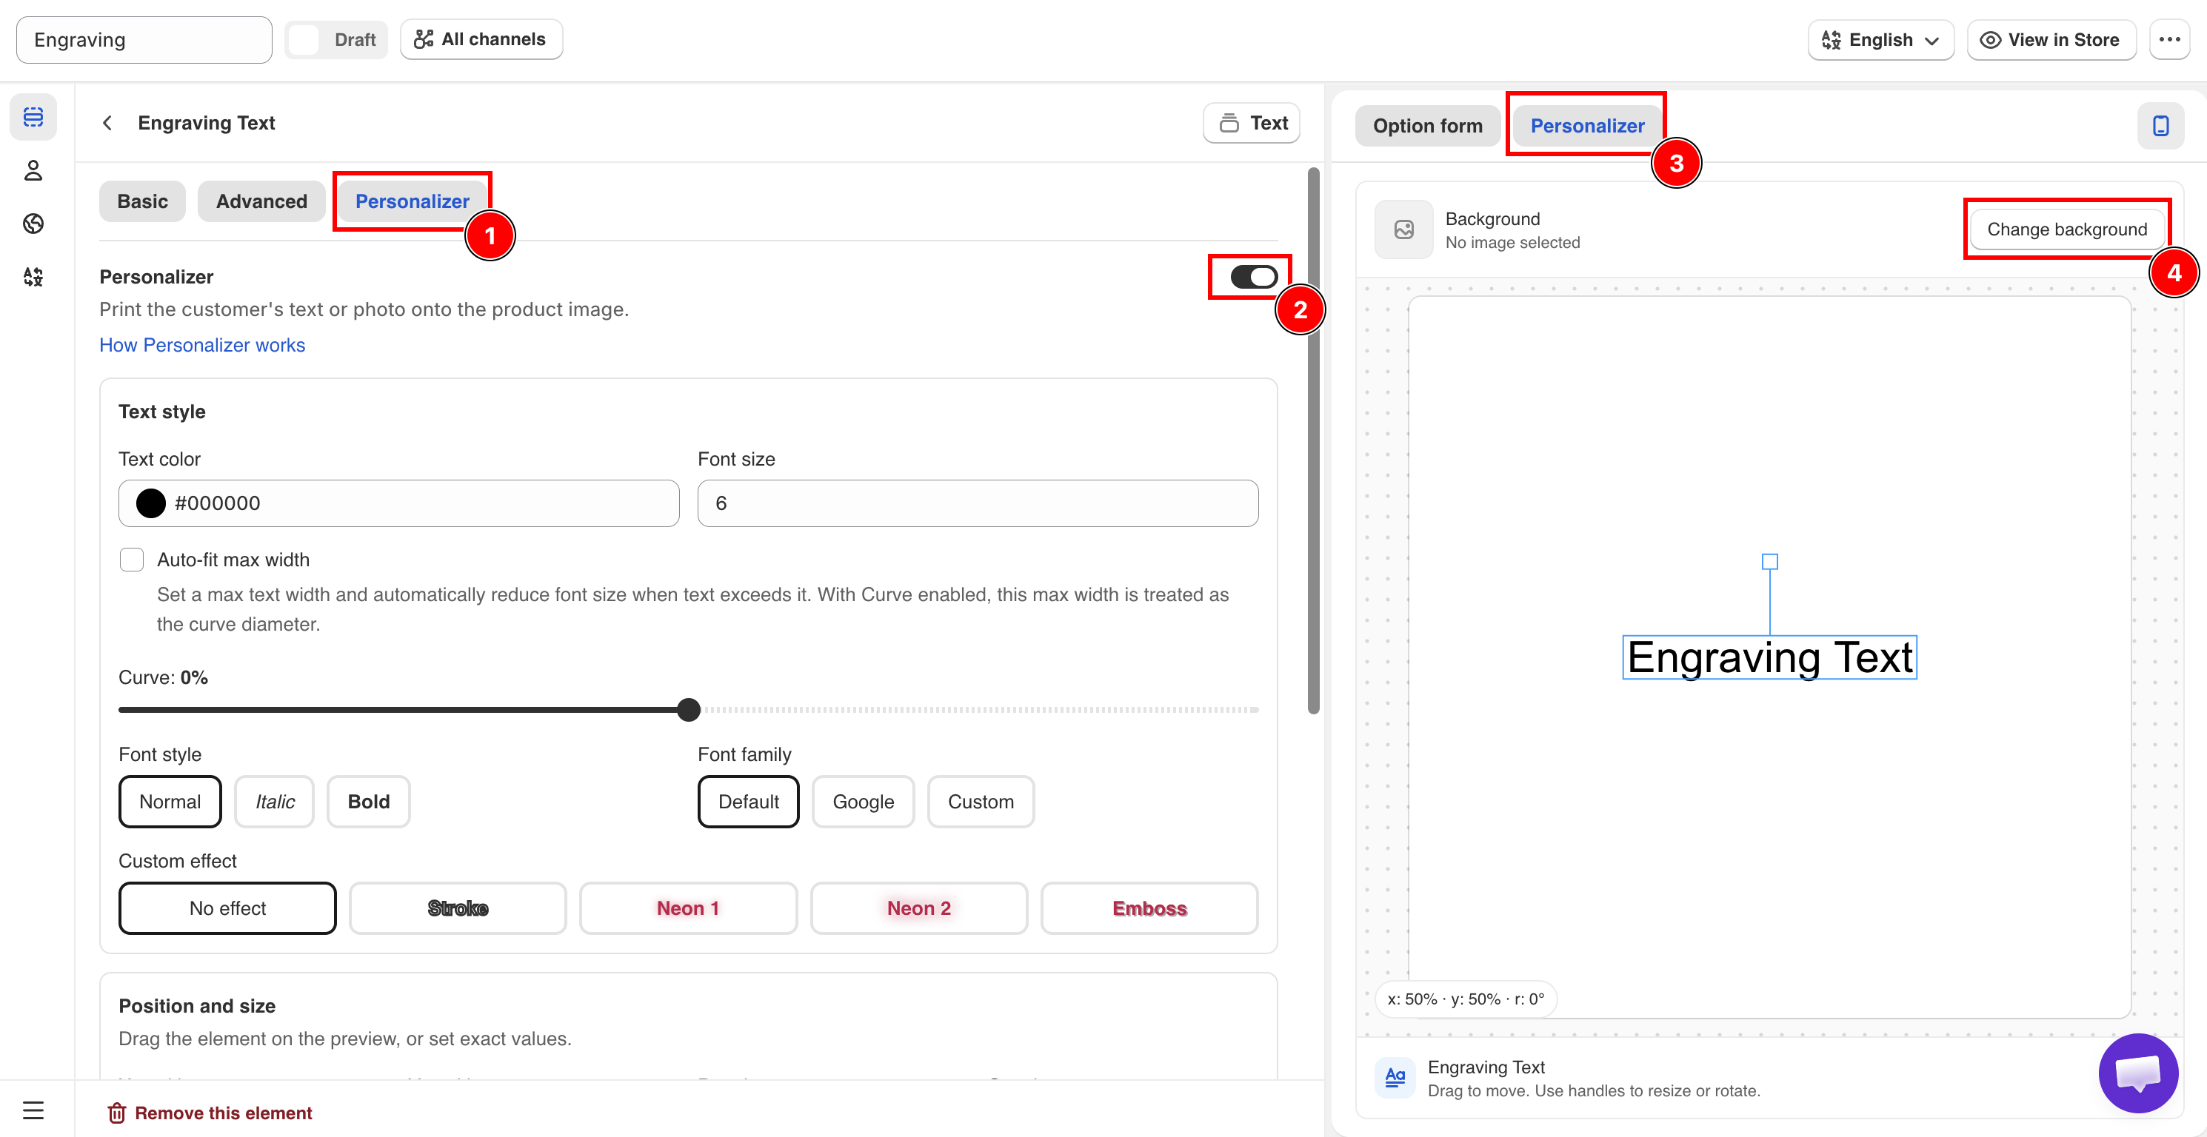Screen dimensions: 2207x1137
Task: Select the Personalizer preview tab
Action: point(1586,126)
